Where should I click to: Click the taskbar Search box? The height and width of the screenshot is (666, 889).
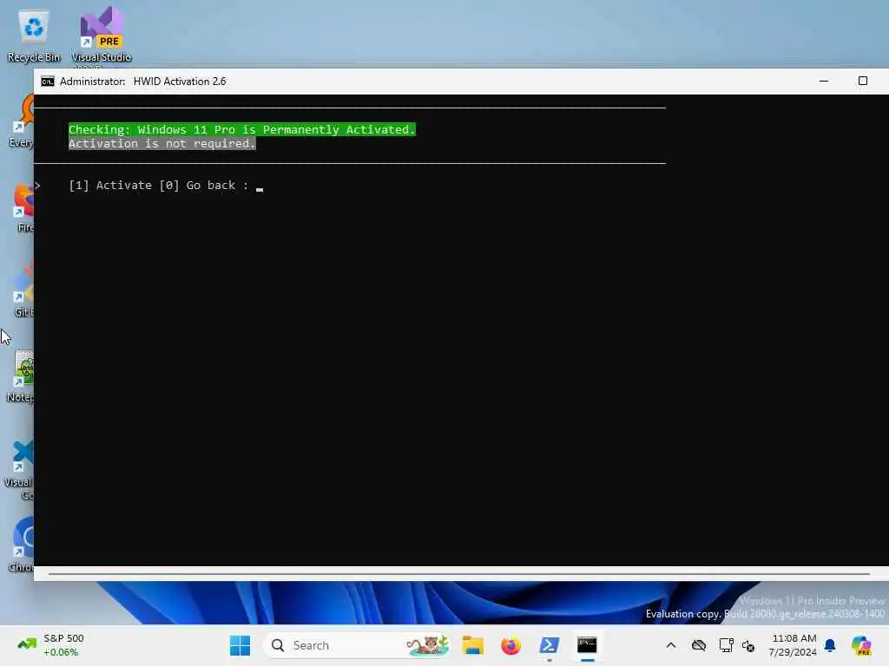point(357,645)
